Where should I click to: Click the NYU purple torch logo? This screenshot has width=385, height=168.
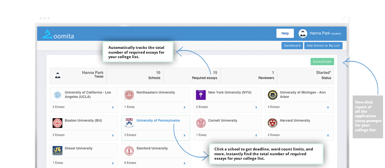(x=201, y=95)
